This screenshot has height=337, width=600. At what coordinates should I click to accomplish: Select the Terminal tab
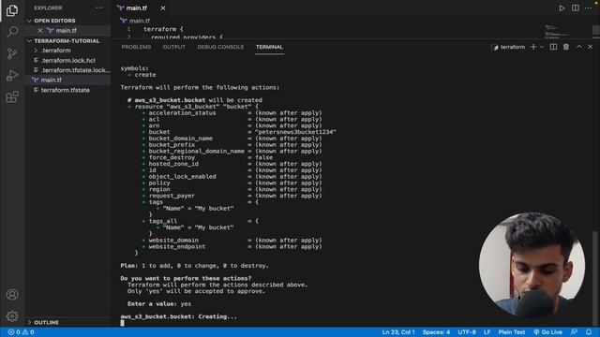click(269, 47)
